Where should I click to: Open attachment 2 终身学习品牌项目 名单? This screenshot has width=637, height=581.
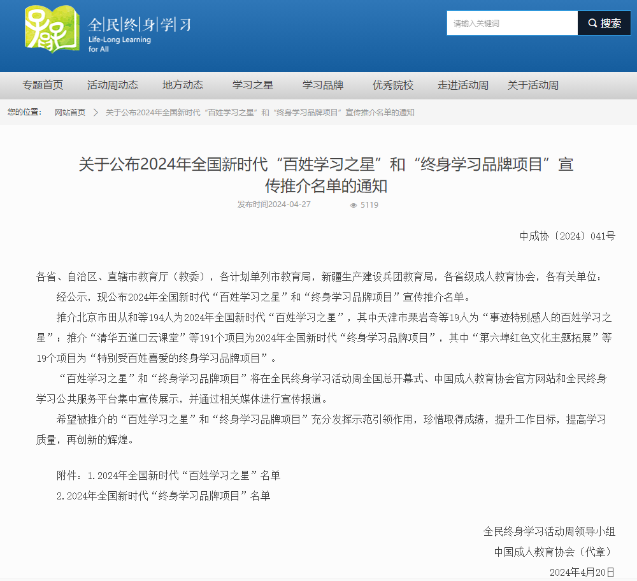[168, 496]
